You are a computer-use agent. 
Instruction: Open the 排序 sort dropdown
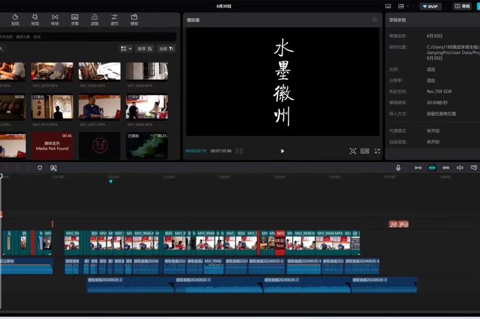coord(144,49)
